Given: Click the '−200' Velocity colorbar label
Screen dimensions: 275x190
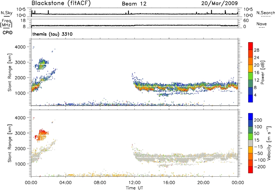Looking at the screenshot, I should coord(259,167).
